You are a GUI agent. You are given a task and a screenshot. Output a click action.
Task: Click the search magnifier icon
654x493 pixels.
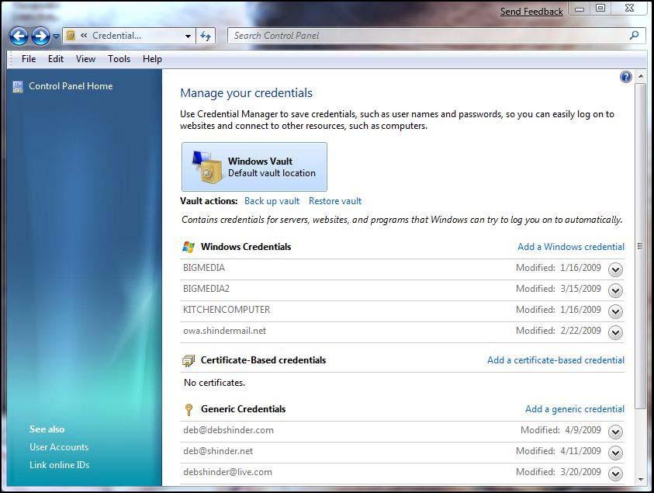coord(635,36)
